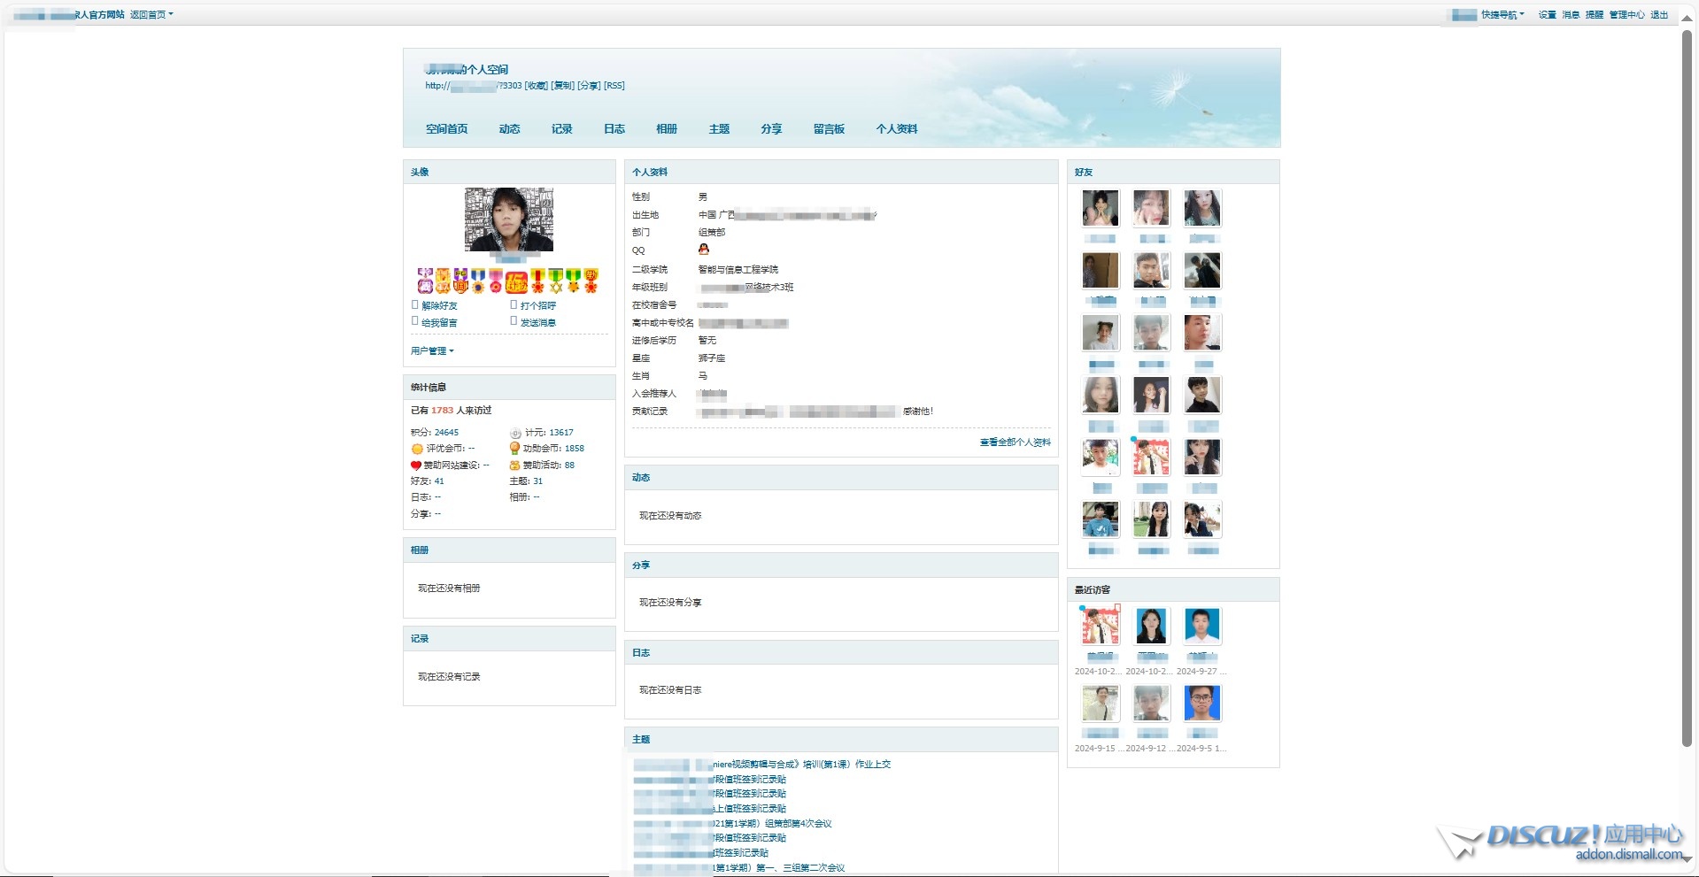Image resolution: width=1699 pixels, height=877 pixels.
Task: Expand the 用户管理 dropdown menu
Action: point(432,351)
